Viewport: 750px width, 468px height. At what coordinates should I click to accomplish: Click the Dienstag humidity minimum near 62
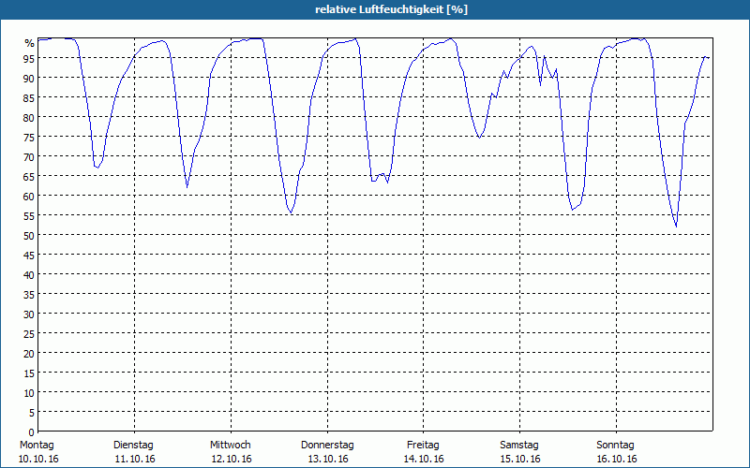pos(187,187)
